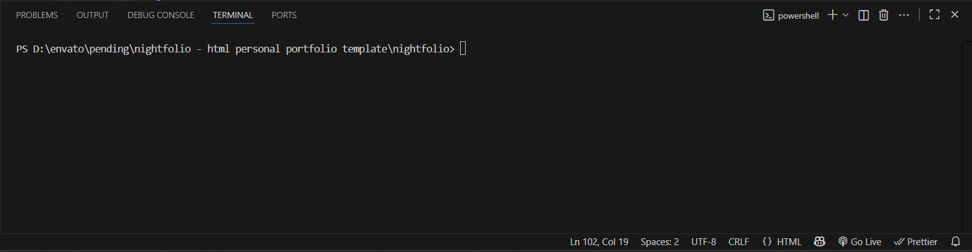Image resolution: width=972 pixels, height=252 pixels.
Task: Change language mode from HTML
Action: tap(782, 241)
